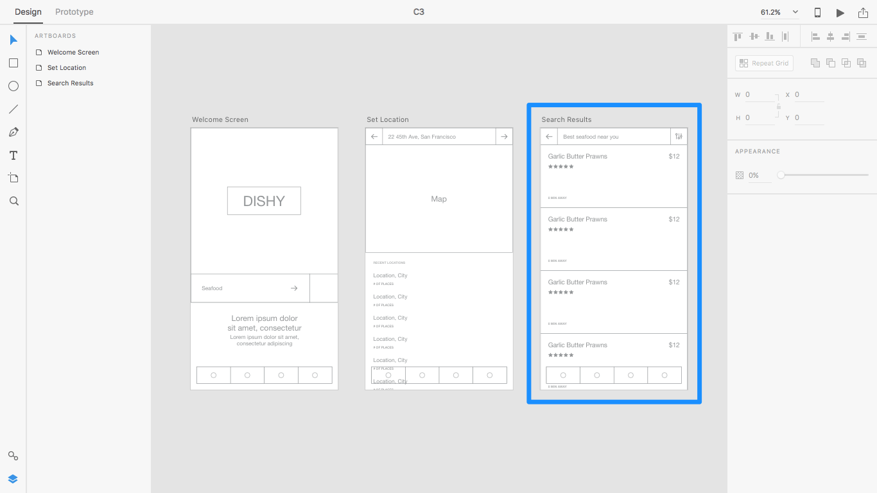Click the Align Top icon

738,37
